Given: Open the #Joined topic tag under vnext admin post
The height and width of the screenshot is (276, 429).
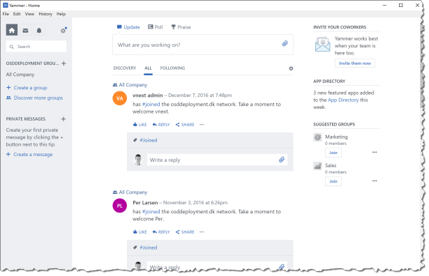Looking at the screenshot, I should pyautogui.click(x=149, y=140).
